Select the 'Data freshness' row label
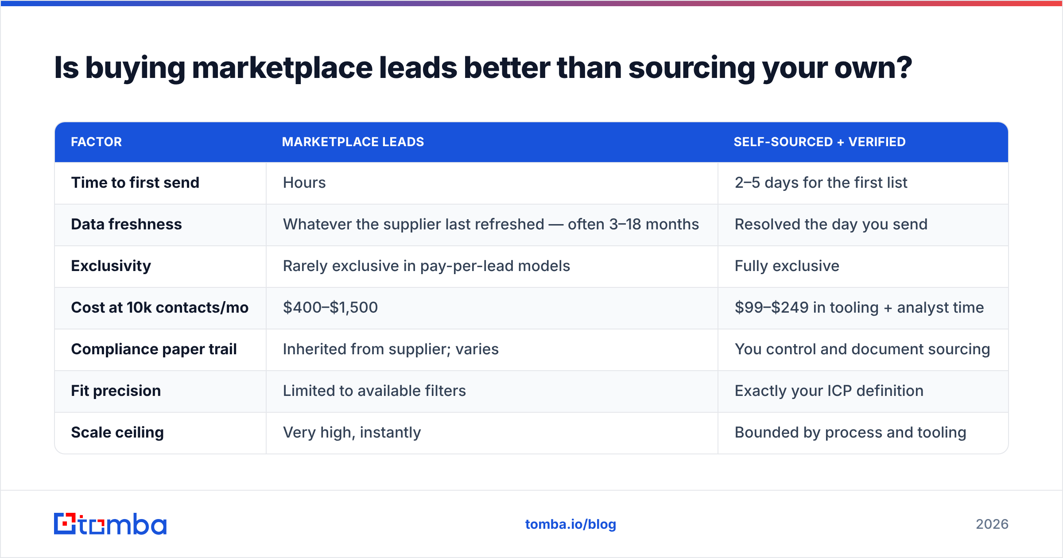The height and width of the screenshot is (558, 1063). coord(126,224)
